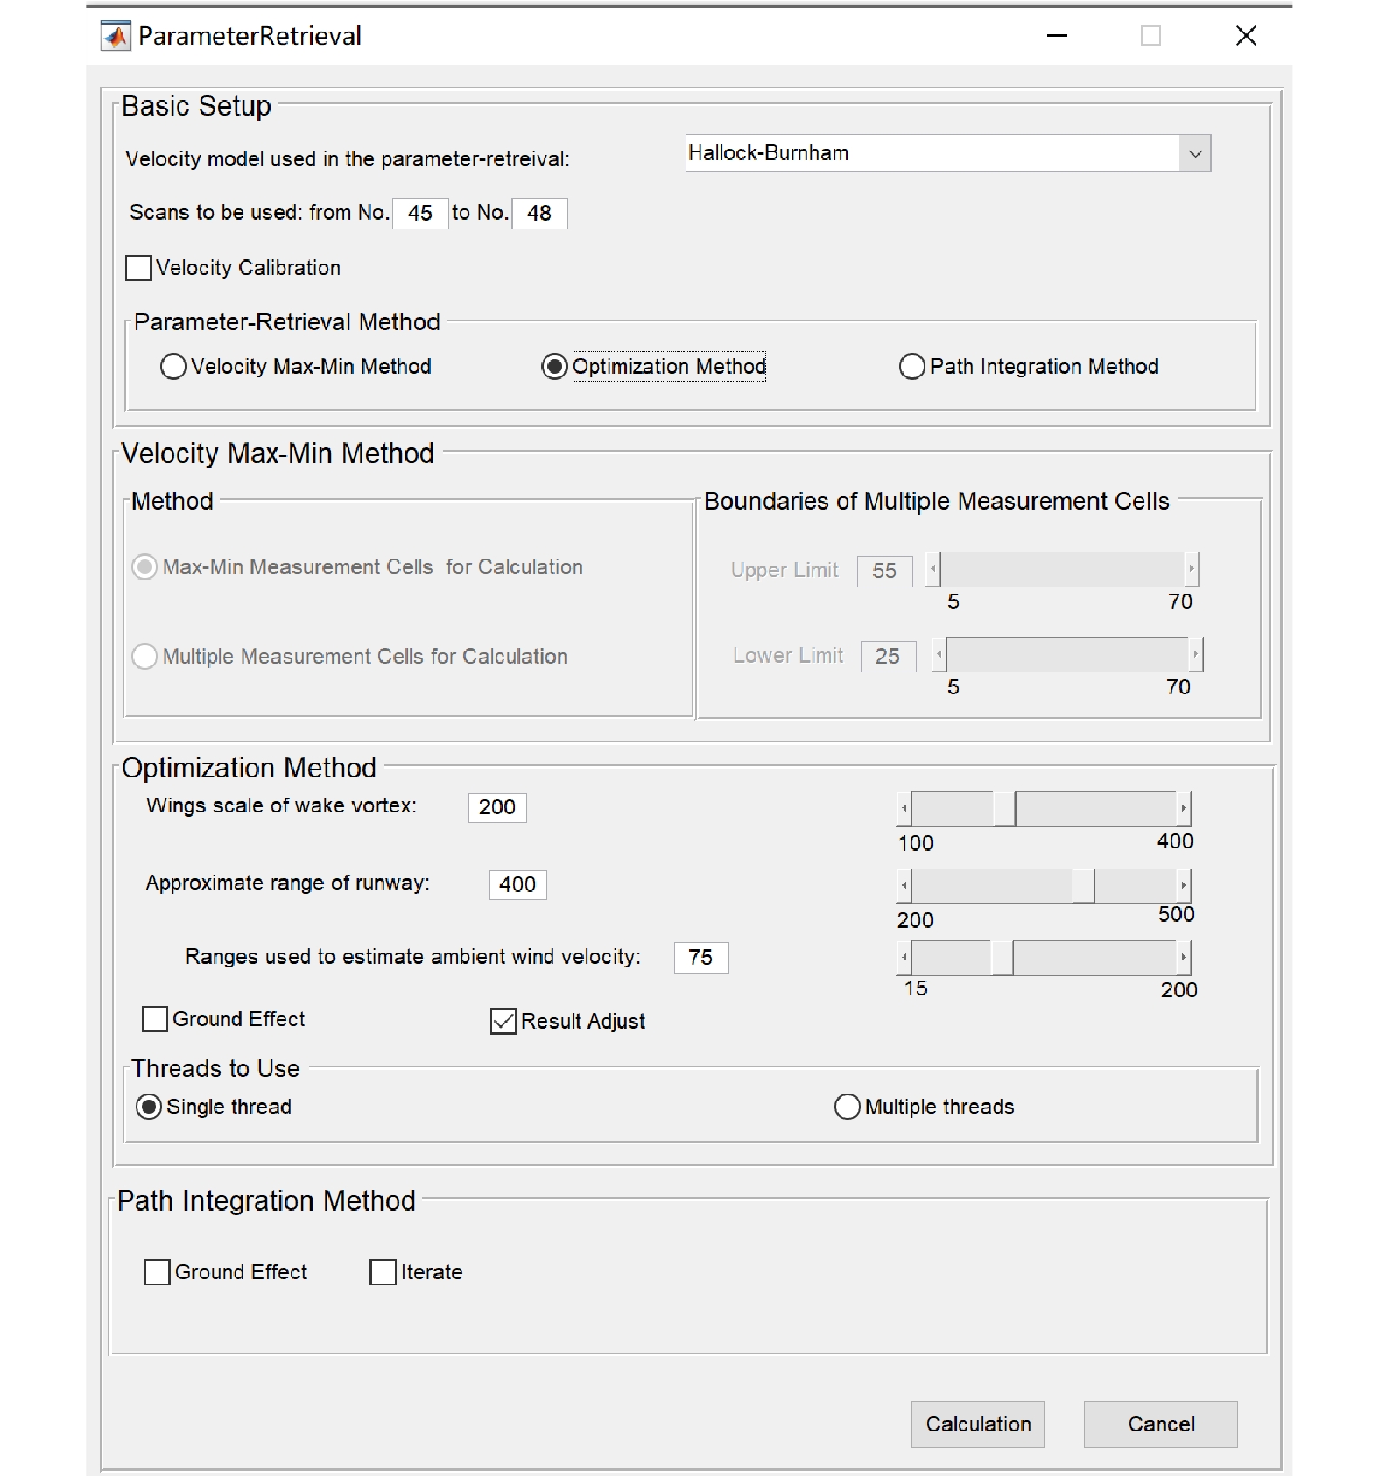
Task: Select Multiple threads option
Action: (x=847, y=1107)
